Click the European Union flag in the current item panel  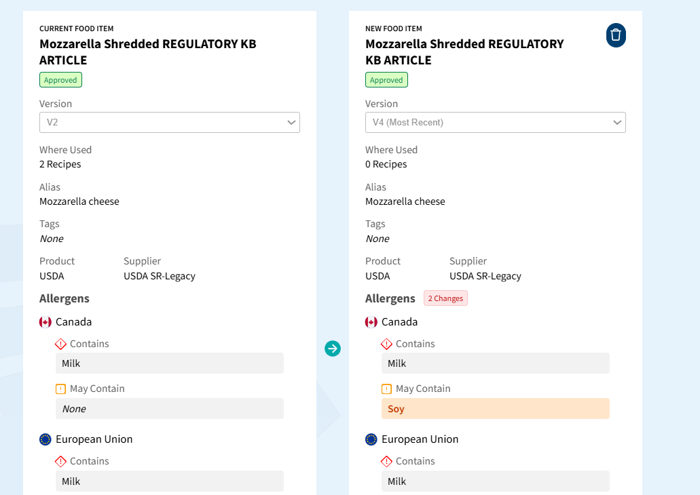coord(45,439)
